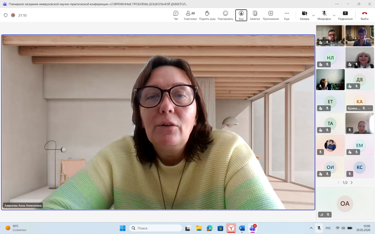Viewport: 375px width, 234px height.
Task: Open the Реагировать reactions menu
Action: (x=225, y=15)
